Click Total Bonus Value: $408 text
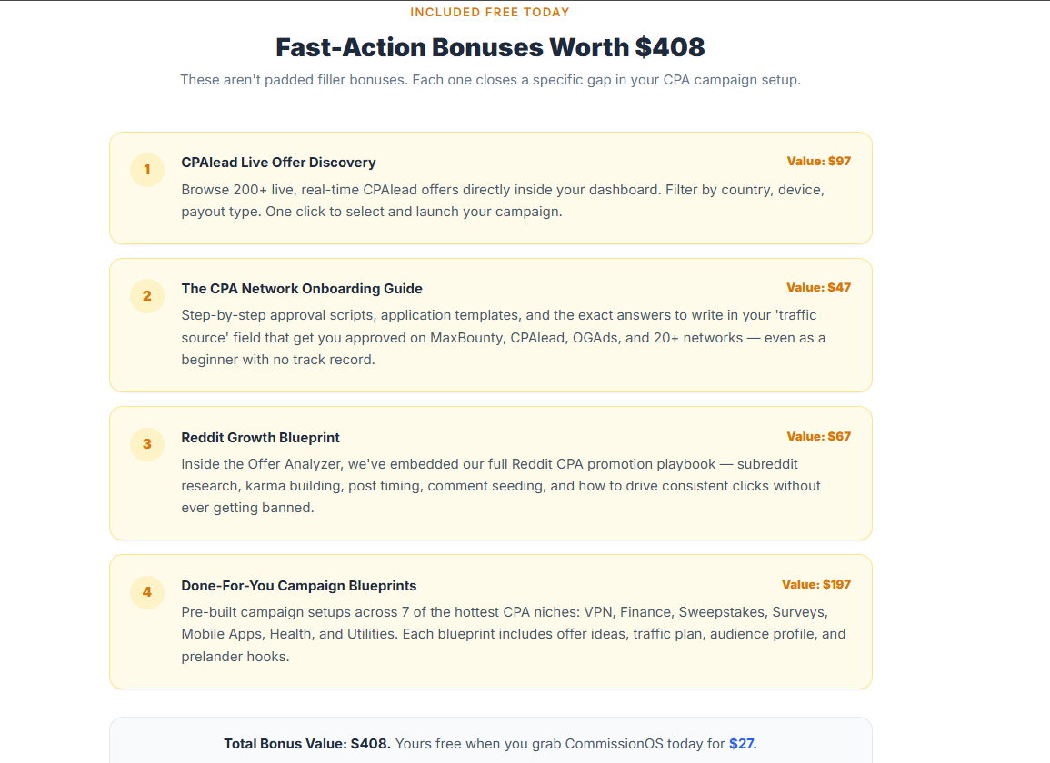The image size is (1050, 763). (x=306, y=744)
